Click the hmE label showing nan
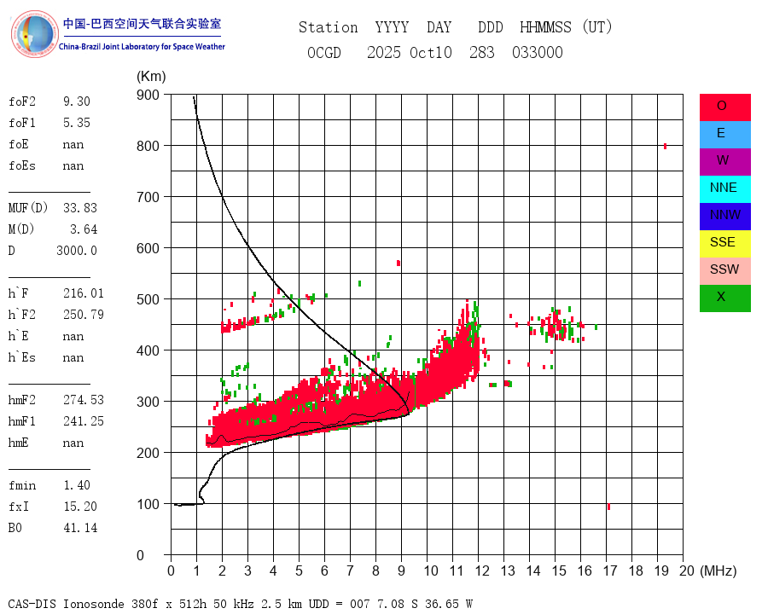The height and width of the screenshot is (614, 768). click(x=19, y=443)
